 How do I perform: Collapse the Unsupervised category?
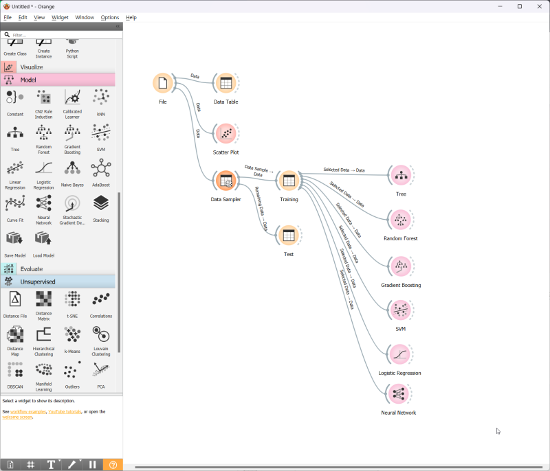pyautogui.click(x=58, y=282)
